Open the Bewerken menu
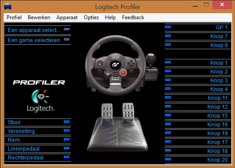The image size is (235, 168). [39, 17]
